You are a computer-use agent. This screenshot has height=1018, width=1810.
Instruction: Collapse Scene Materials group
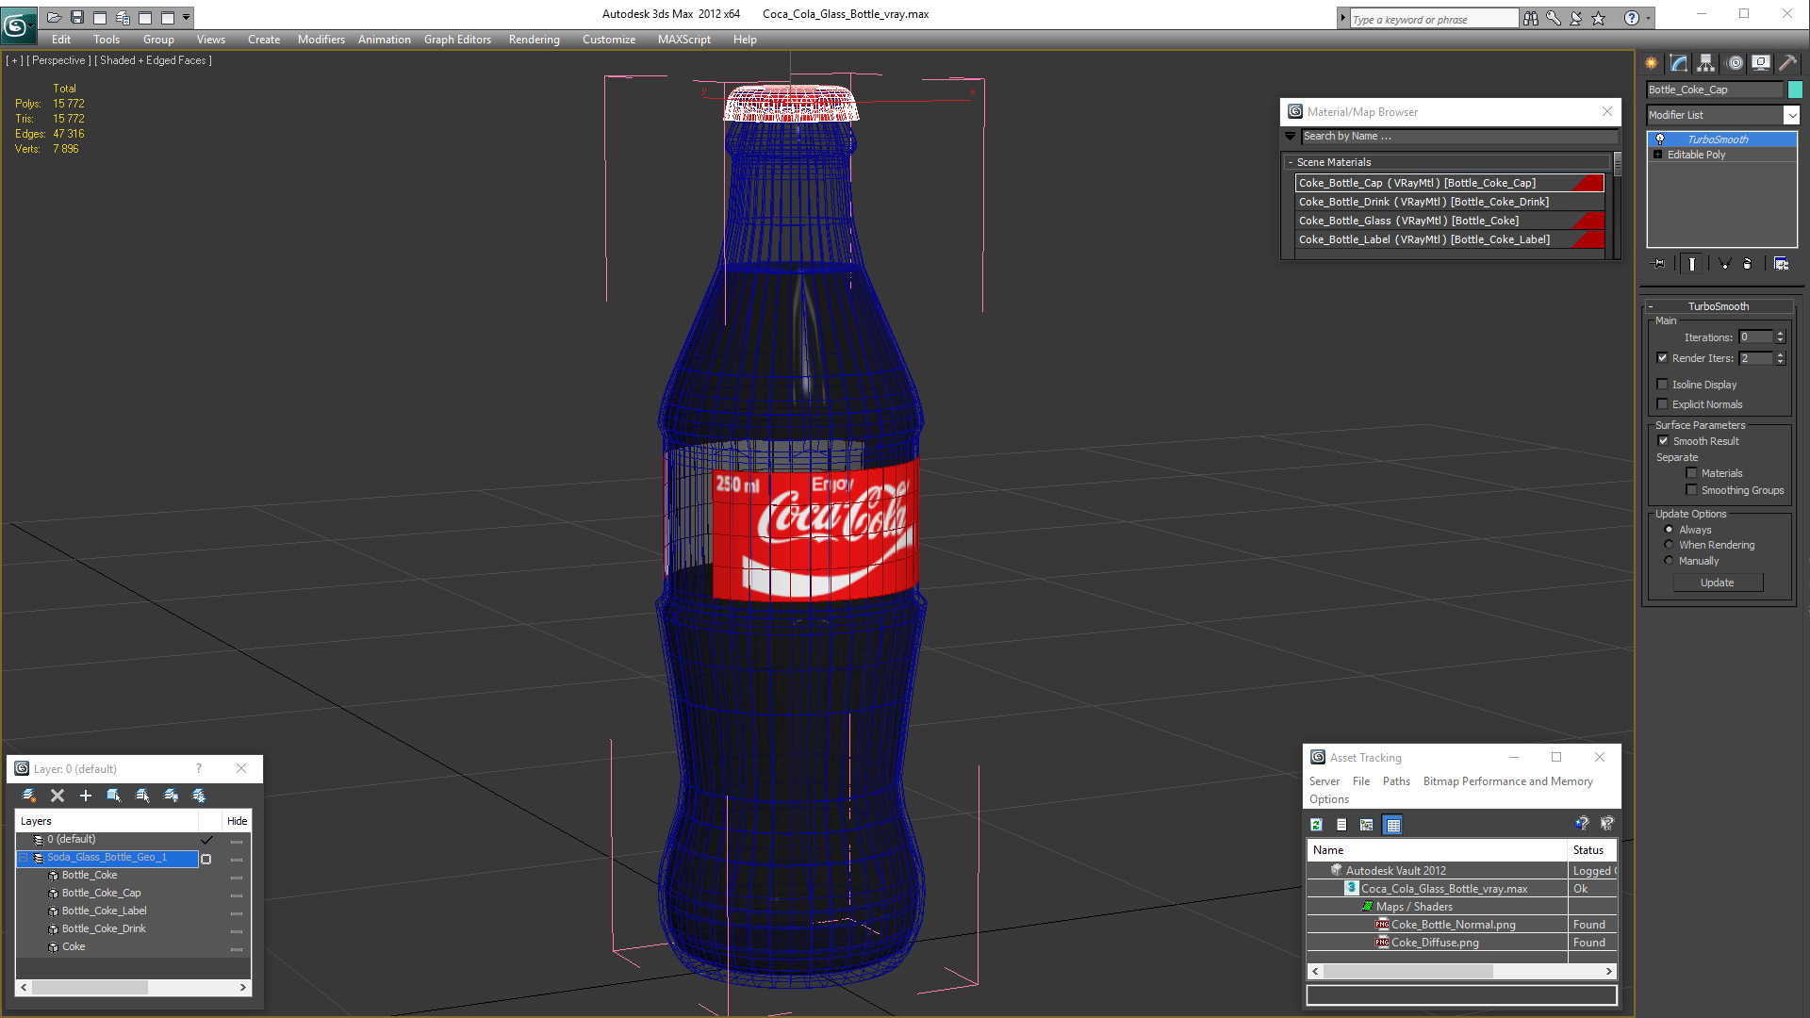tap(1290, 162)
